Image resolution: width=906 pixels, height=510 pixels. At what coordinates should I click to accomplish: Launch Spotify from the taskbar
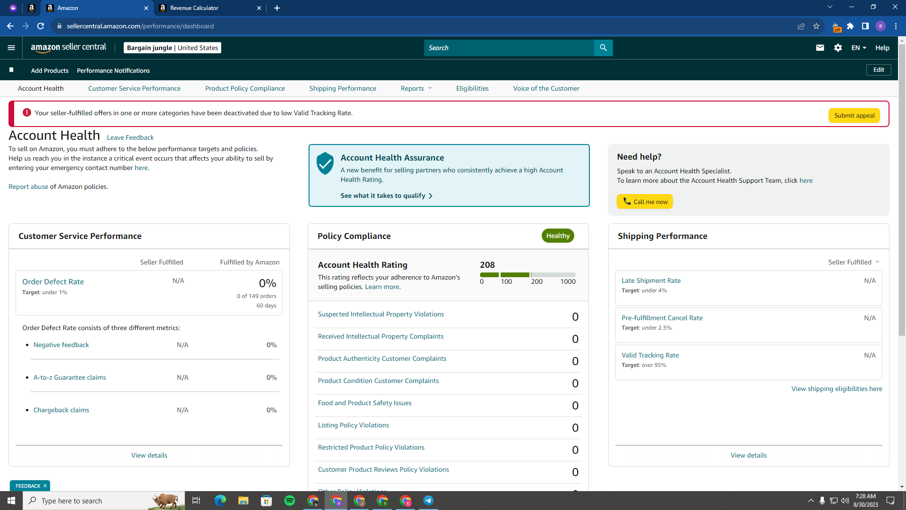click(290, 501)
